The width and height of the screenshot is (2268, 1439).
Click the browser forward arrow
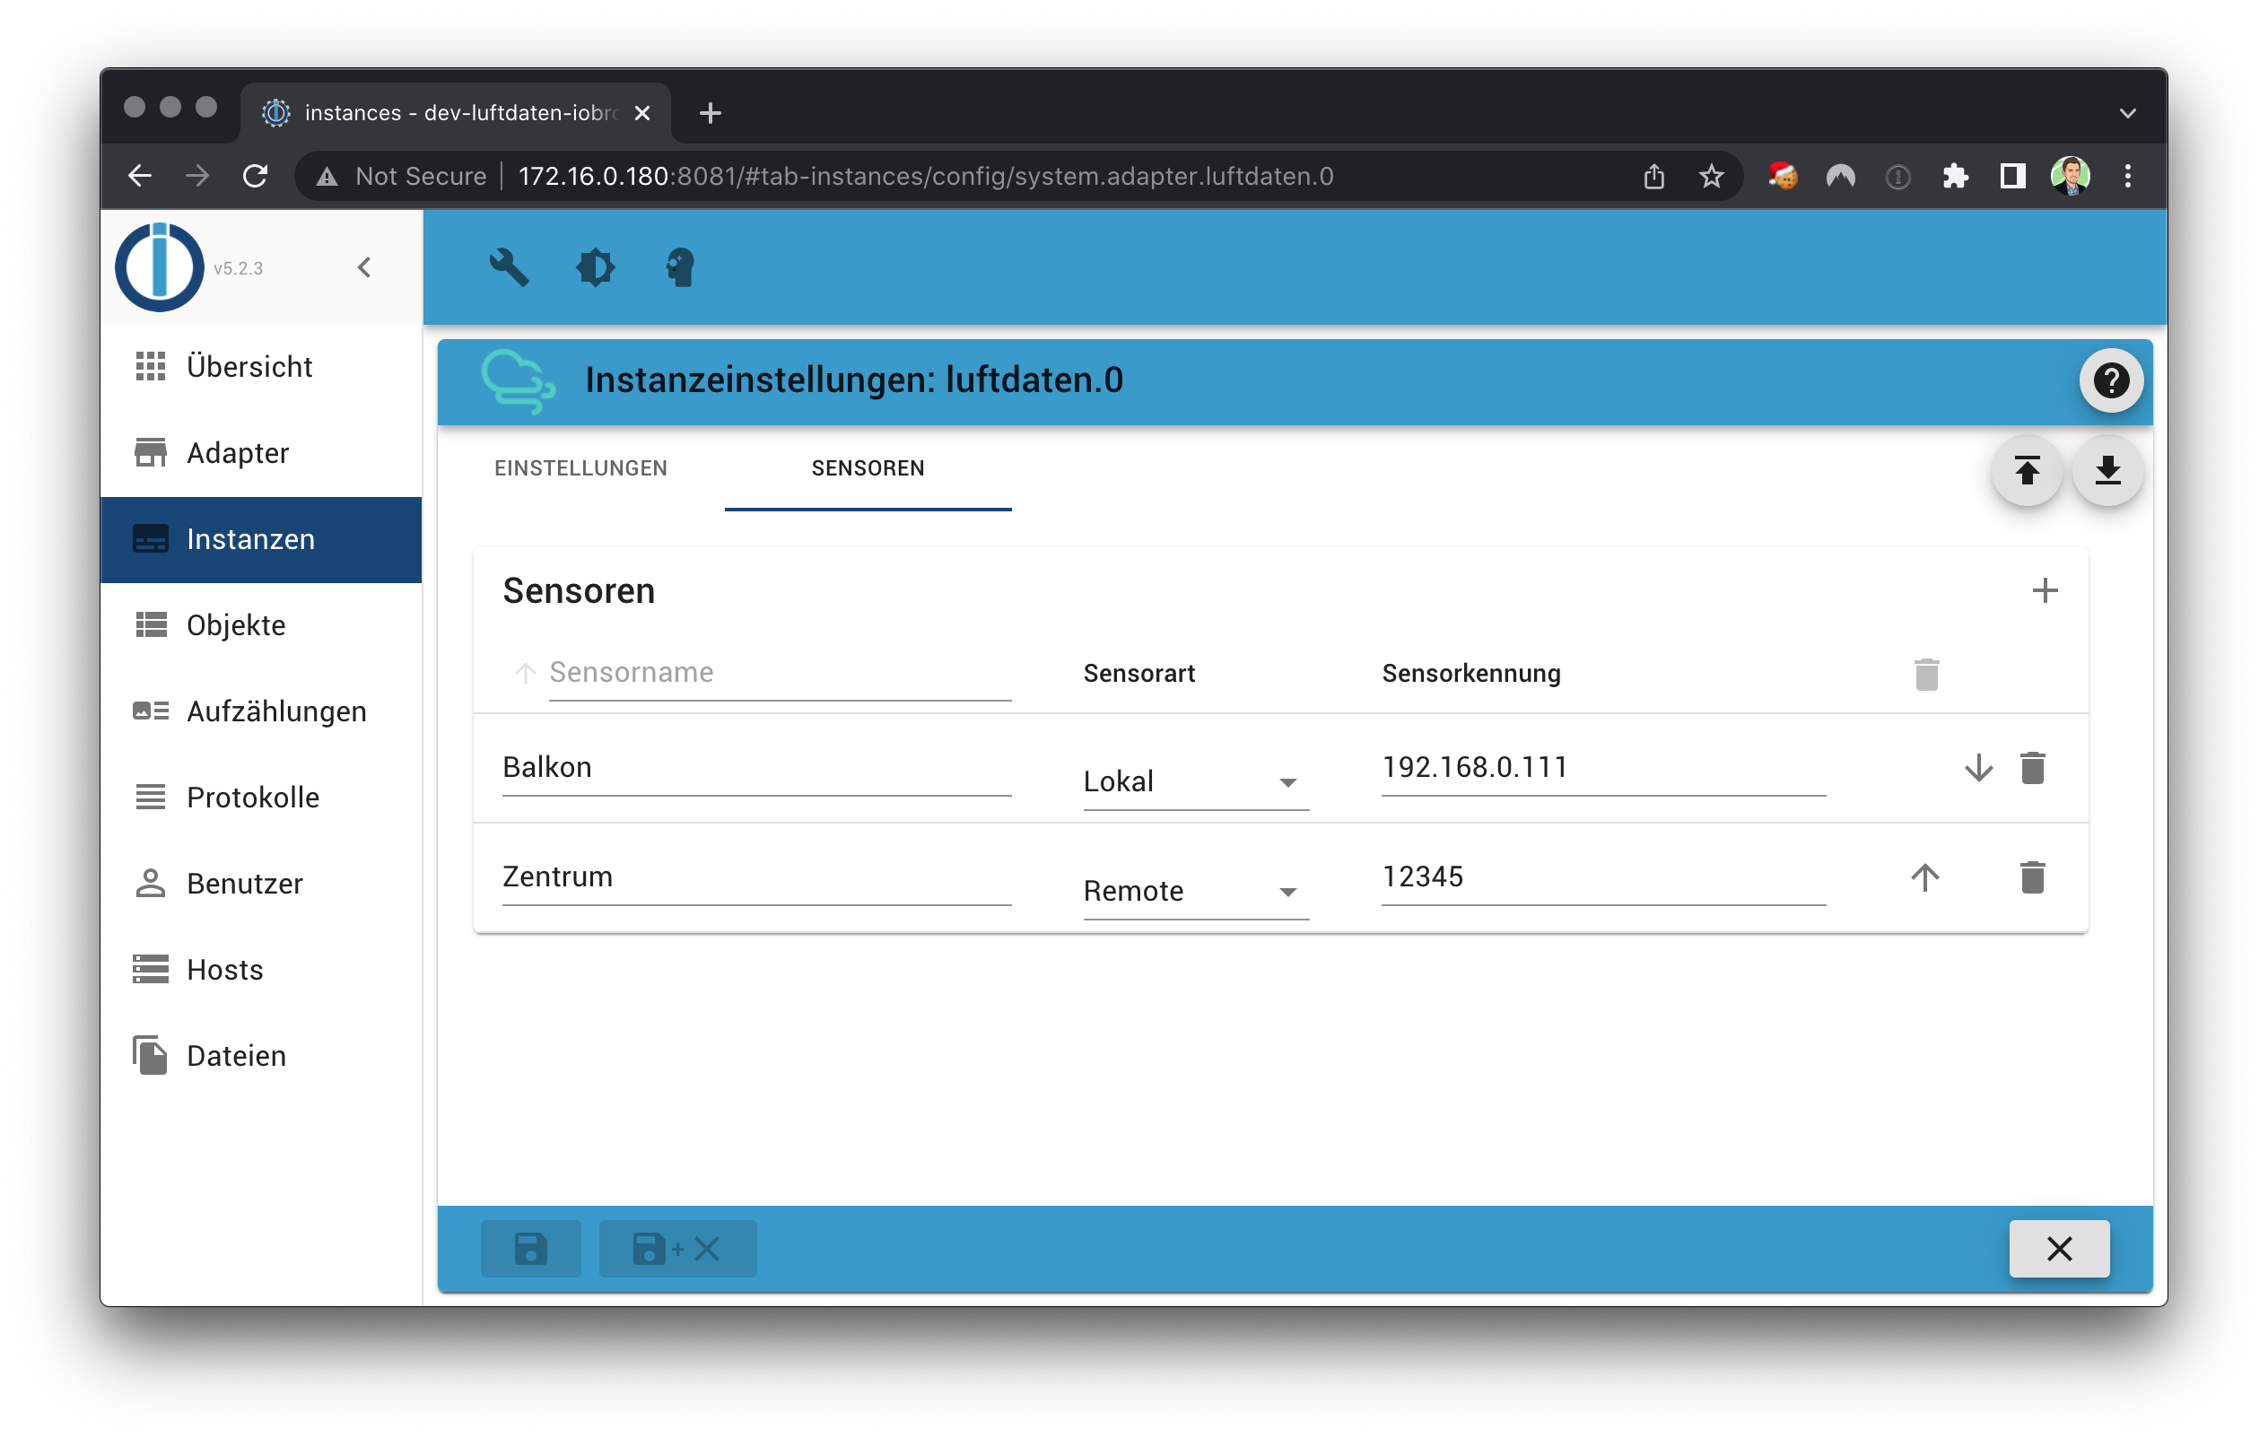coord(196,176)
